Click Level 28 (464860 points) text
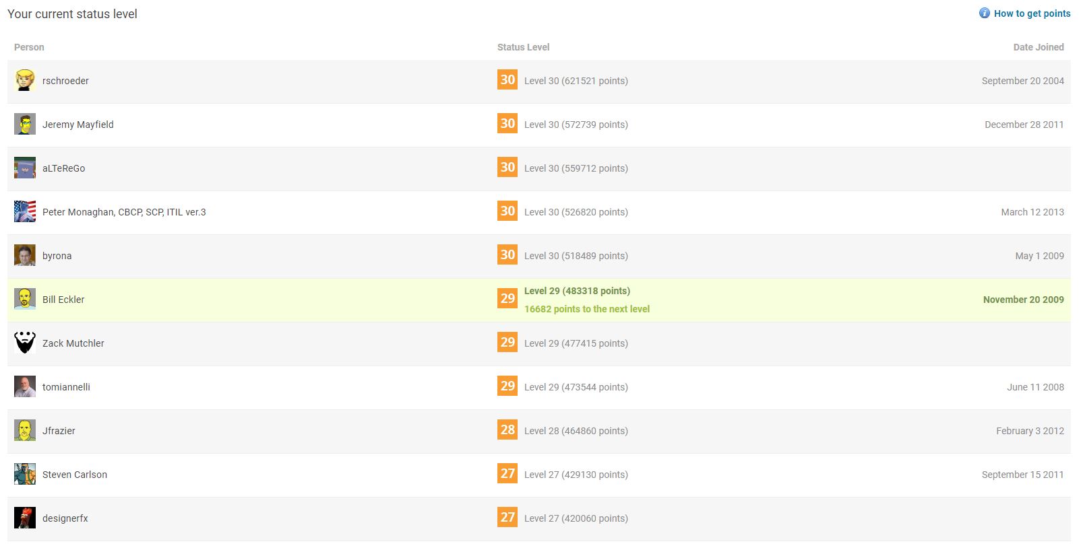Image resolution: width=1079 pixels, height=552 pixels. 576,431
